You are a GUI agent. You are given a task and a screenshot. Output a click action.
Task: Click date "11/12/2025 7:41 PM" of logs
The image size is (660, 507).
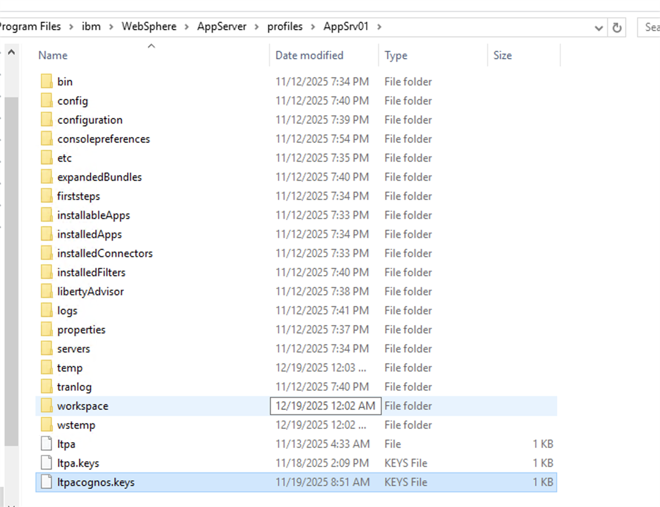322,311
